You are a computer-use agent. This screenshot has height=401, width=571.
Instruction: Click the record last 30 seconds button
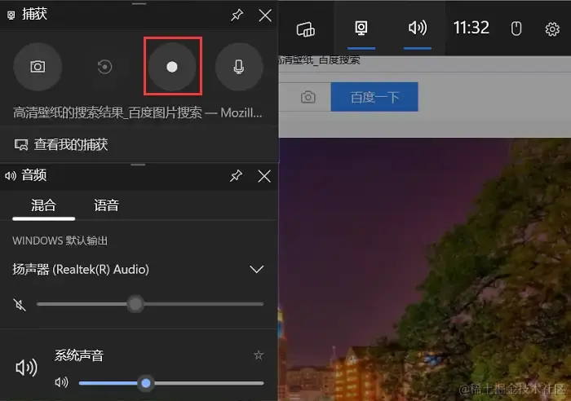pos(104,67)
